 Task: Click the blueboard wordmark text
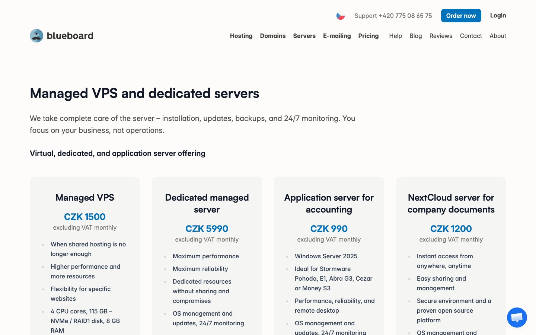pos(70,36)
